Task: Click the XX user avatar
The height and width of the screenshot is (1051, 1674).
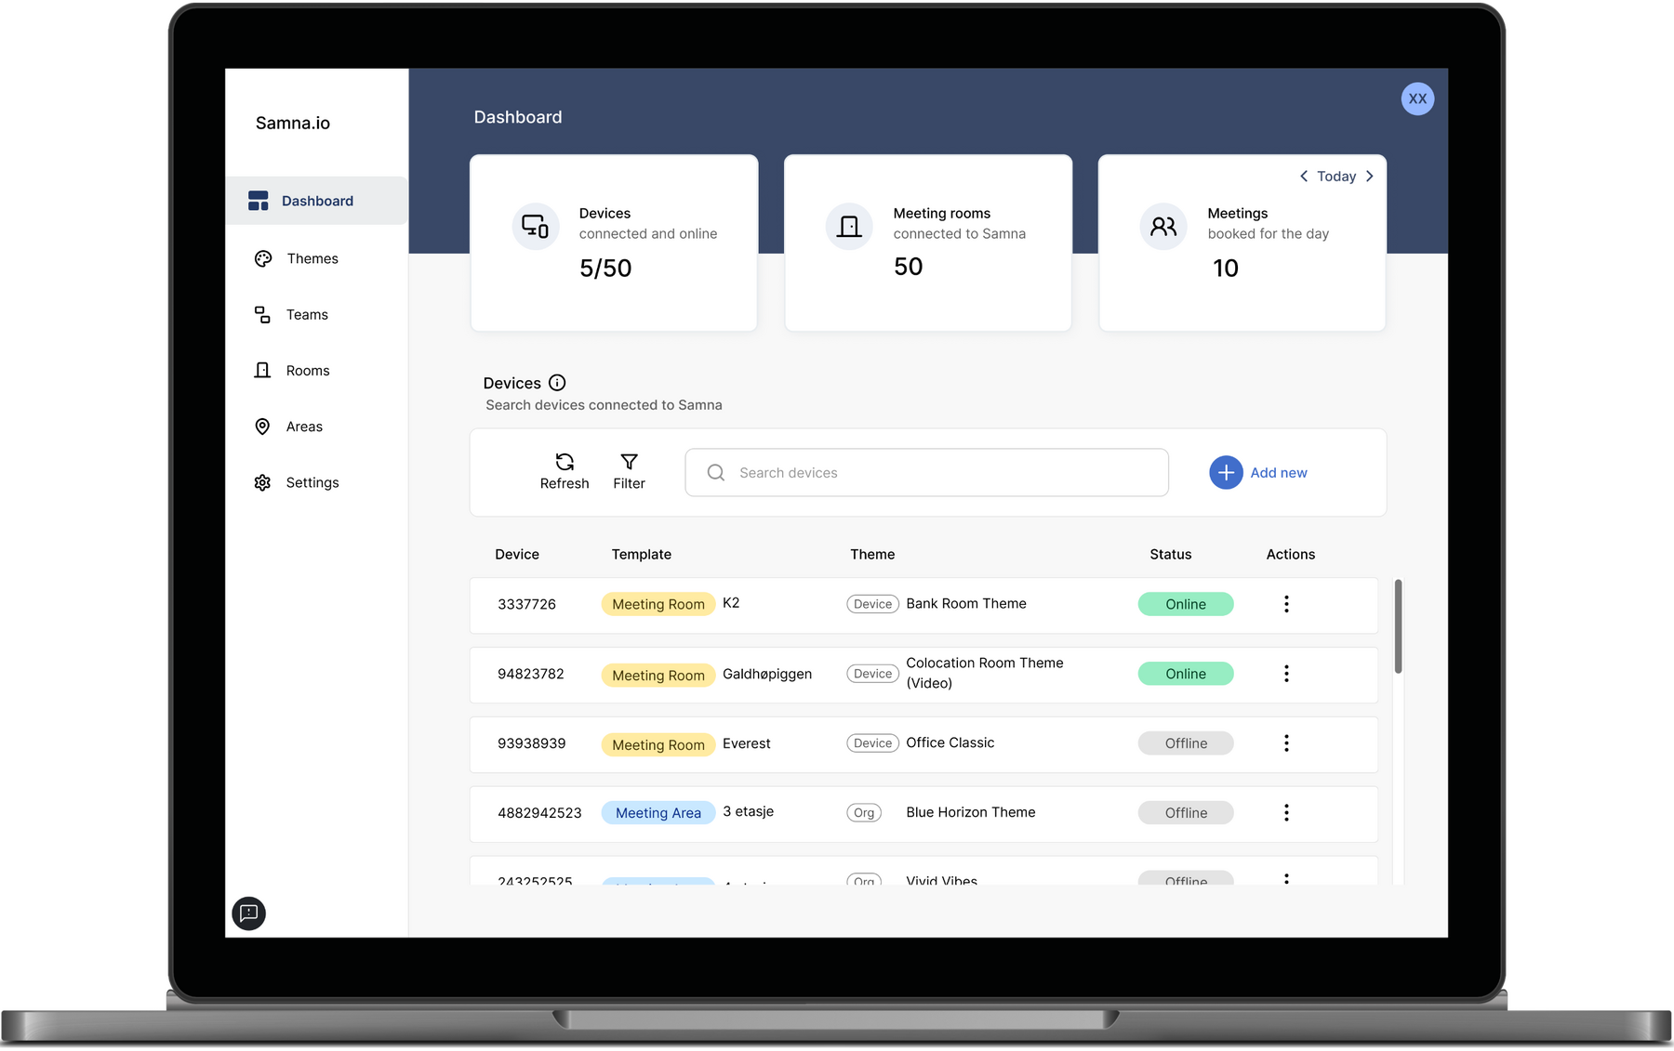Action: coord(1416,99)
